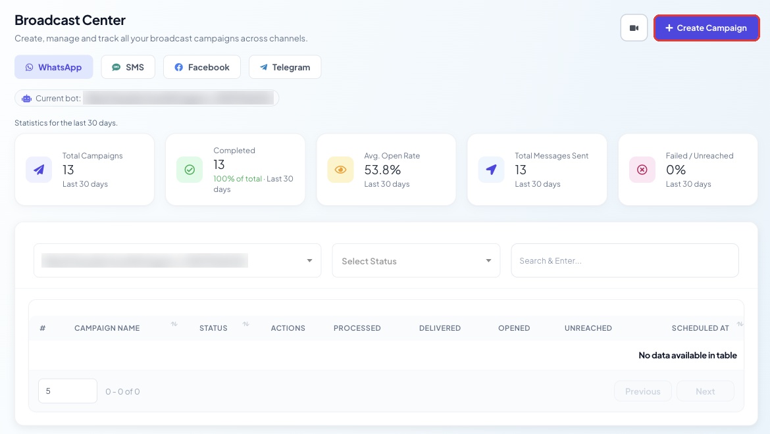Click the Unreached column header

click(588, 328)
